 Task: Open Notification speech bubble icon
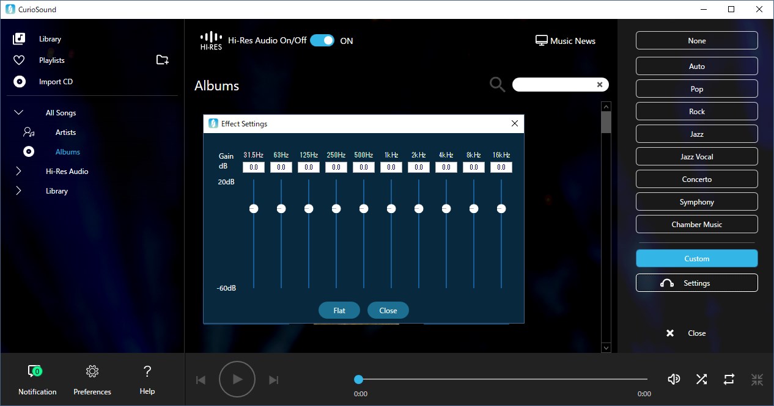coord(35,371)
